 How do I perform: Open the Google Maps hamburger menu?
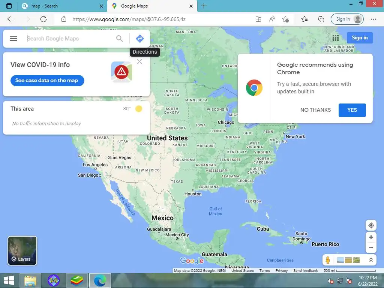[13, 39]
